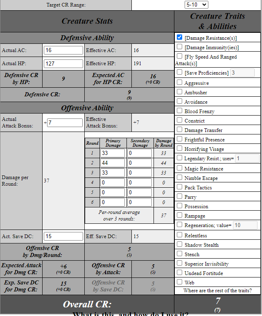Toggle the Legendary Resist. checkbox
The width and height of the screenshot is (262, 316).
(179, 158)
